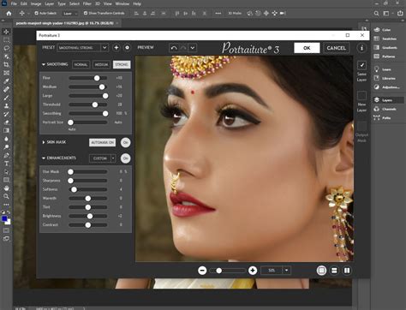Switch to the side-by-side split preview icon
This screenshot has height=310, width=406.
click(x=347, y=271)
